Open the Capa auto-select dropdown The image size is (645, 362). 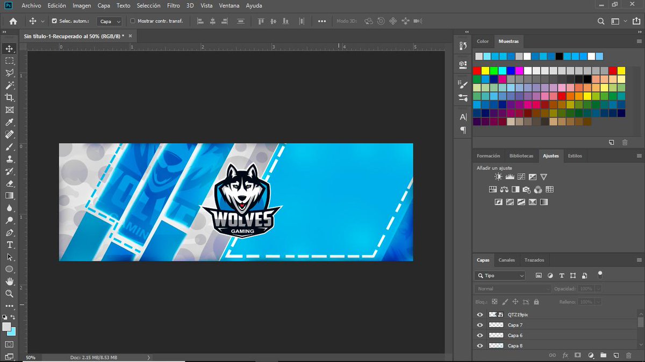click(x=110, y=21)
